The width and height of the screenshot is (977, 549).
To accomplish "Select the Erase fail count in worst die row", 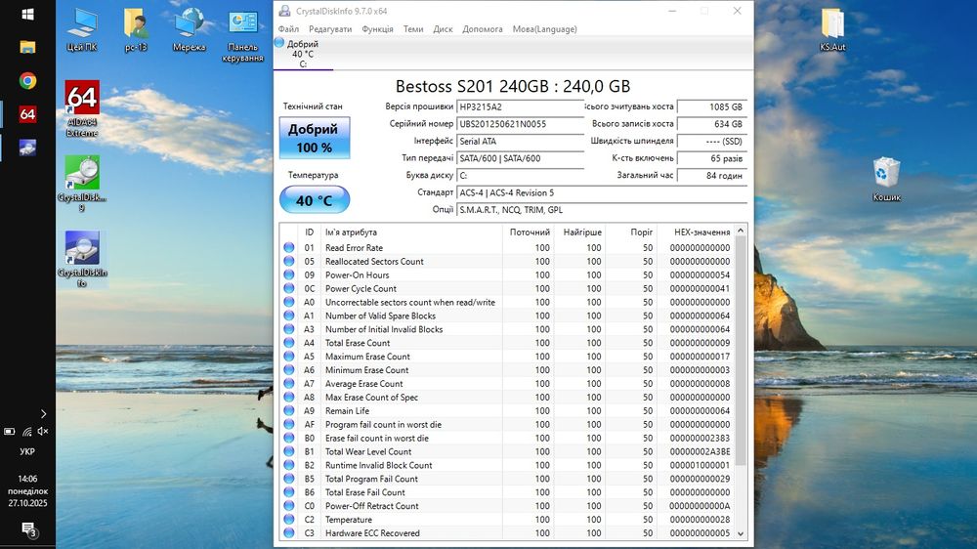I will [x=506, y=438].
